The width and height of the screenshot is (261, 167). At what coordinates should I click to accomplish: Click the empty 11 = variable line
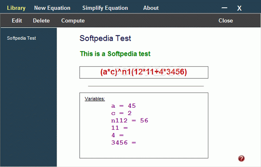(x=120, y=128)
